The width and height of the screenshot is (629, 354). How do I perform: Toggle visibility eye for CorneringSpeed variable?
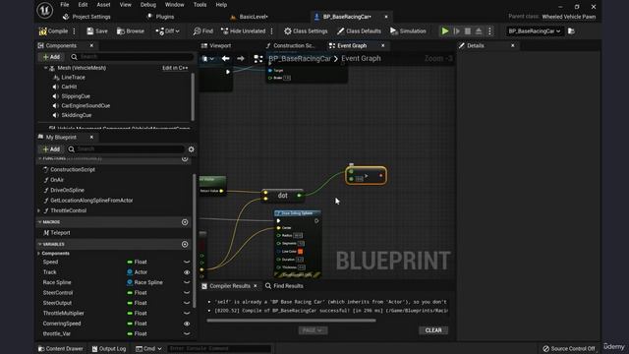[187, 324]
